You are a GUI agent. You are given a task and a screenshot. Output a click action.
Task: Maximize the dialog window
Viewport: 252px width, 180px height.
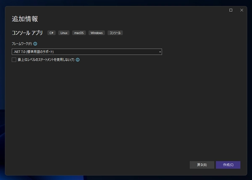click(x=231, y=10)
